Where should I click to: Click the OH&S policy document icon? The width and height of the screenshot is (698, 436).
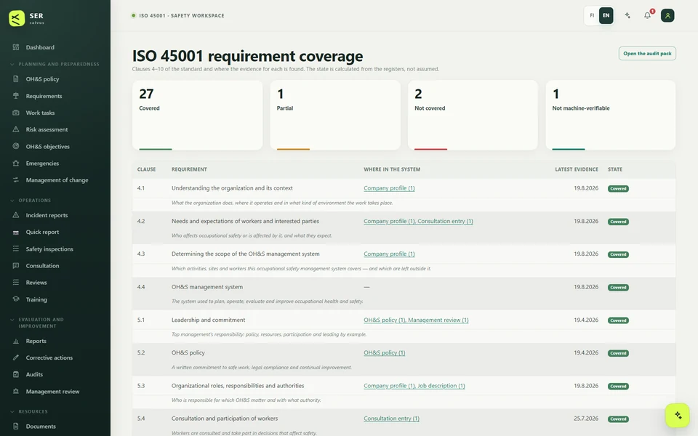tap(16, 78)
